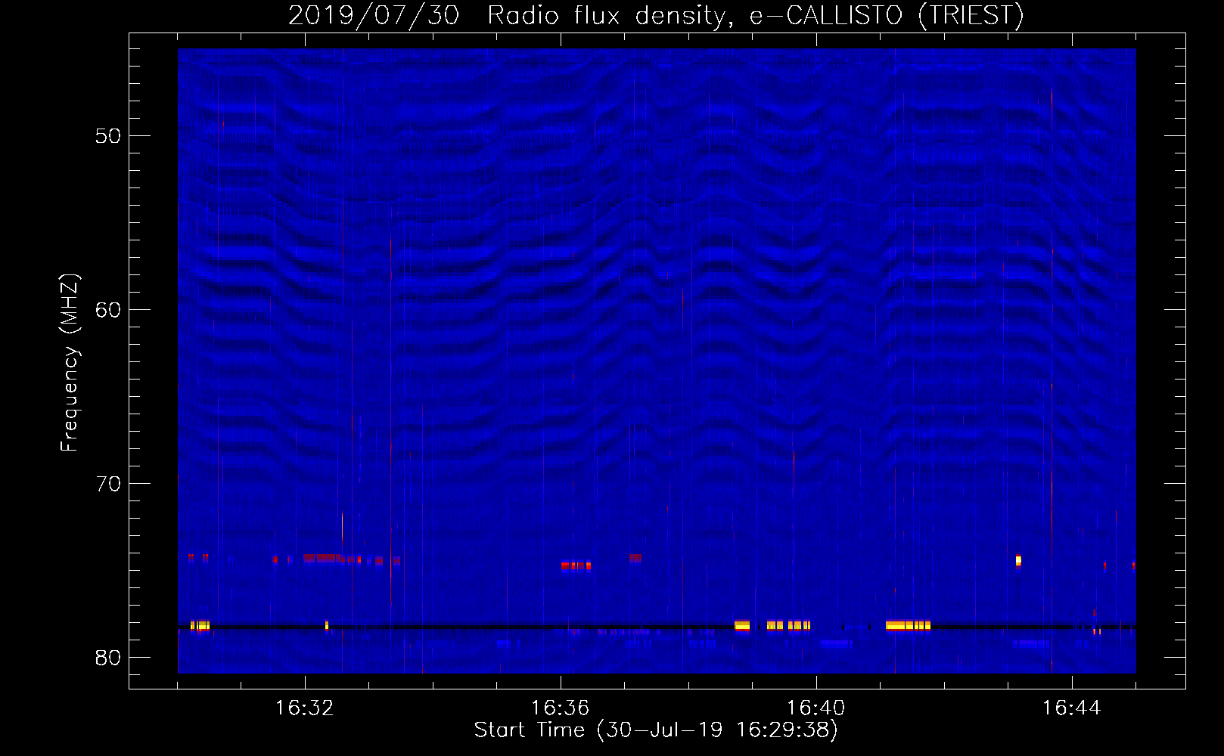The image size is (1224, 756).
Task: Click the 16:44 time tick label
Action: point(1071,708)
